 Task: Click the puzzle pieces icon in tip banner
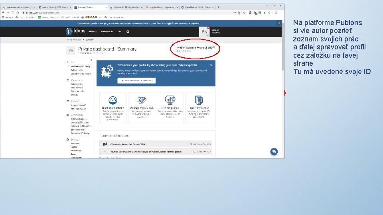point(107,71)
